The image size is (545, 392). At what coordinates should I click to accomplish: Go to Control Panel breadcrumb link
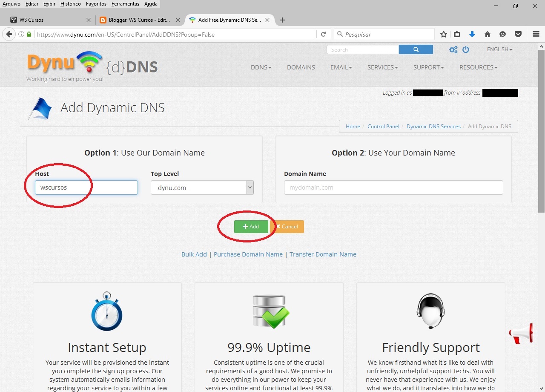click(384, 127)
